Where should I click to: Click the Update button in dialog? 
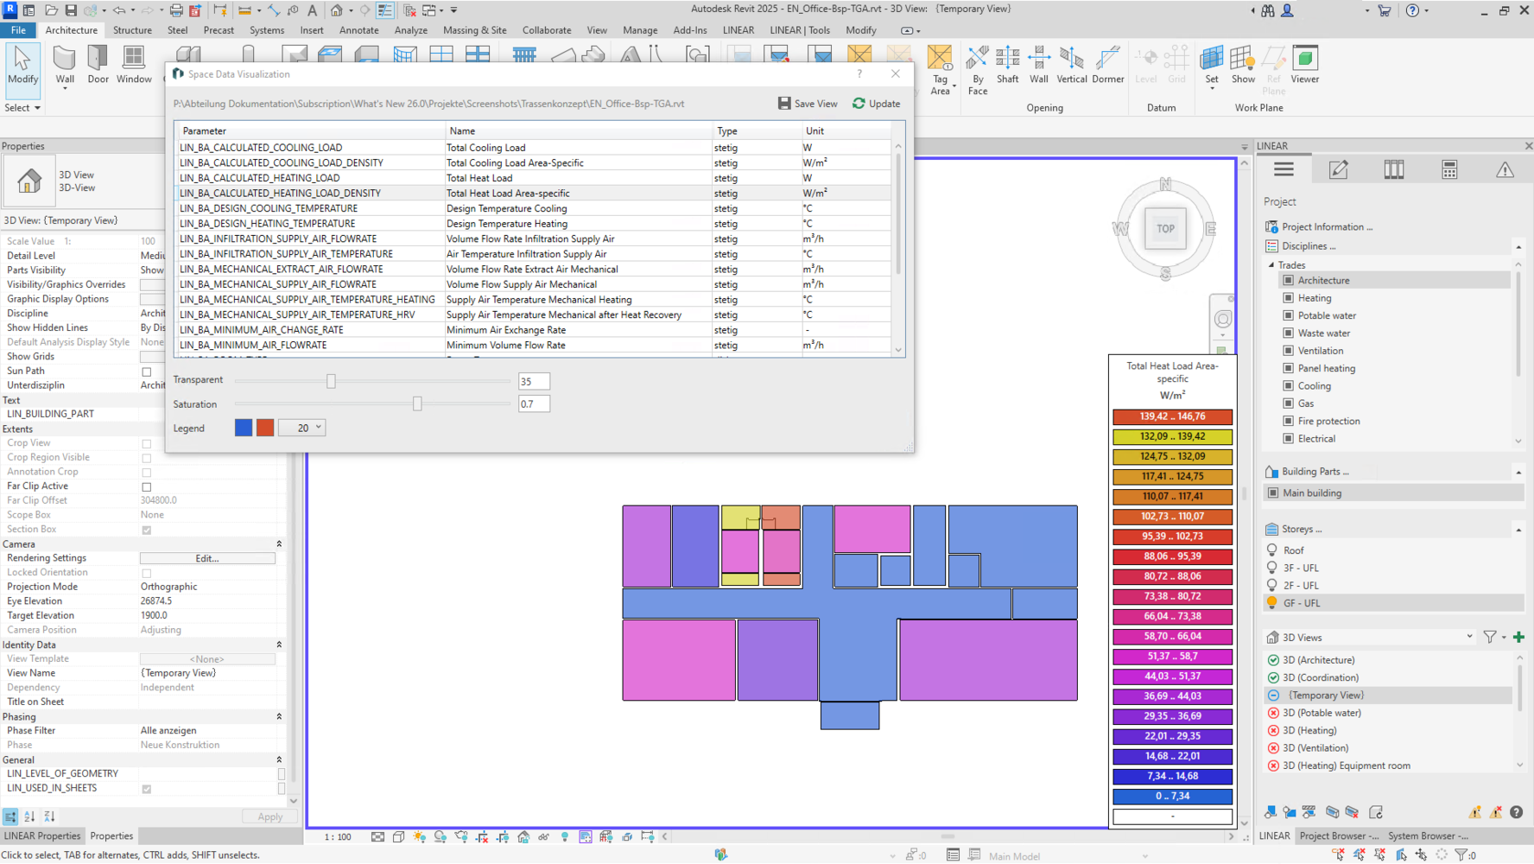click(x=877, y=104)
